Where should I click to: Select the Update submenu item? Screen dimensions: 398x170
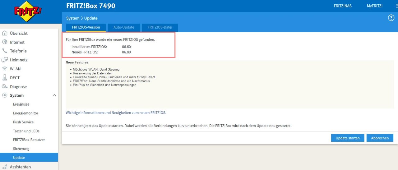coord(29,158)
